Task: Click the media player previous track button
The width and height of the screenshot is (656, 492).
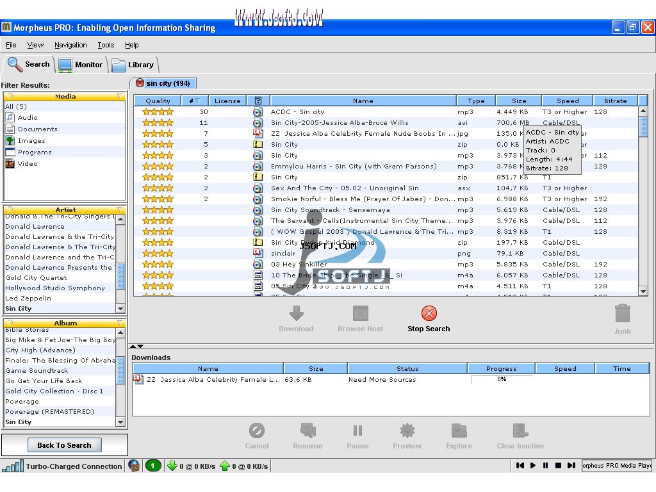Action: [x=520, y=465]
